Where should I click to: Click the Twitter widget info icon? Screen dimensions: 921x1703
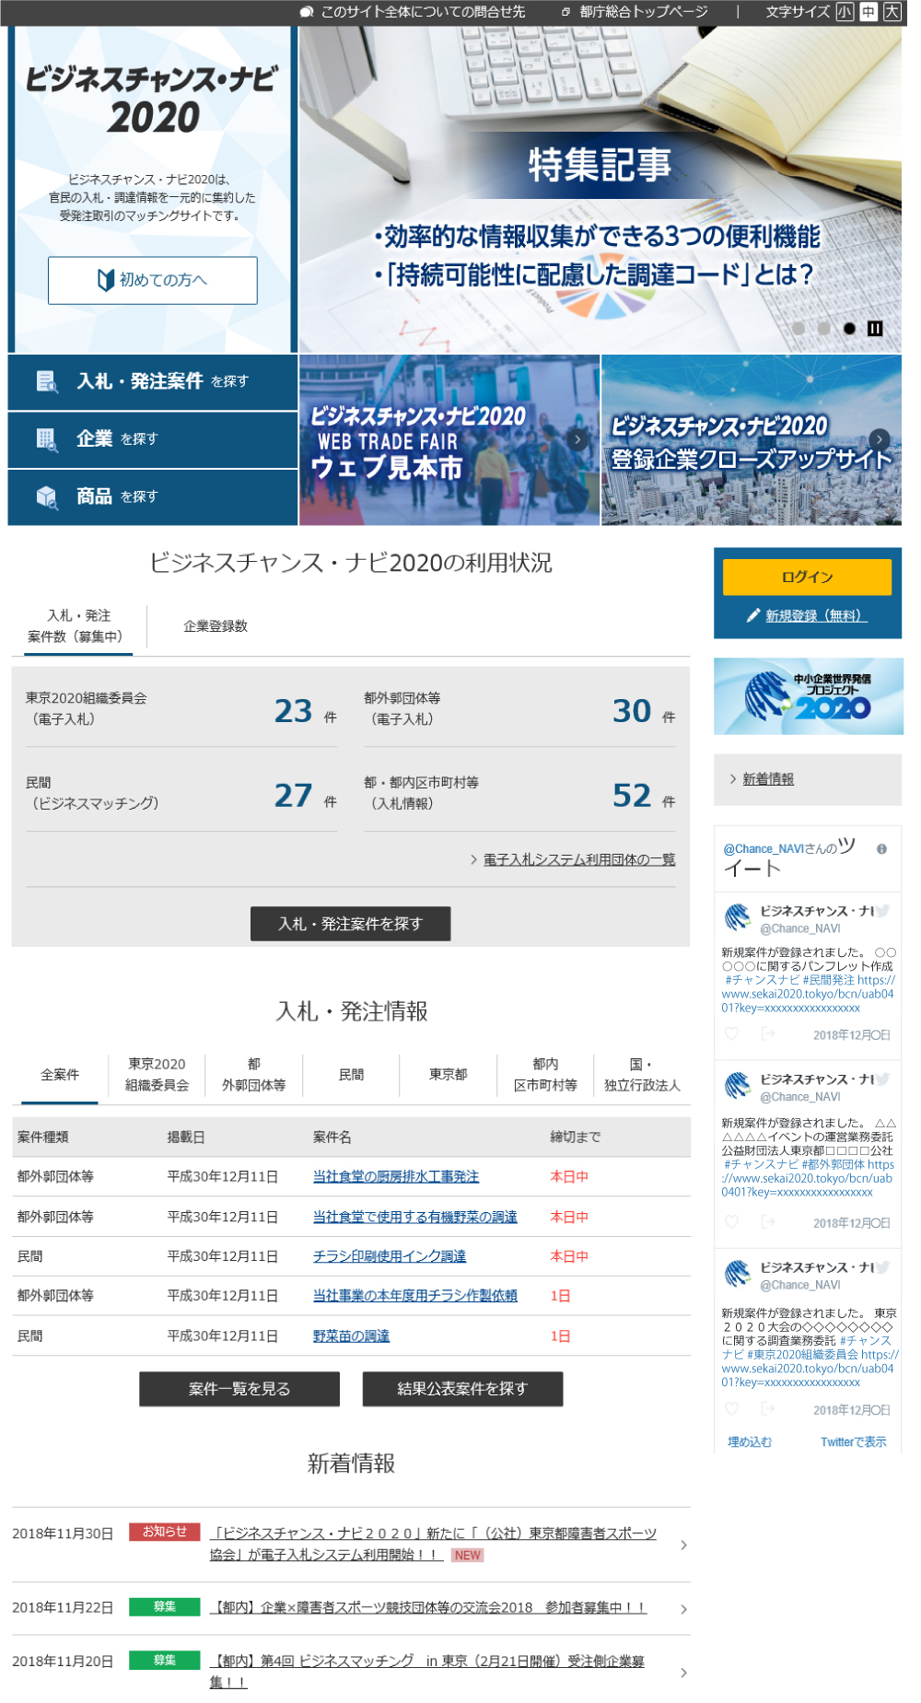(881, 849)
